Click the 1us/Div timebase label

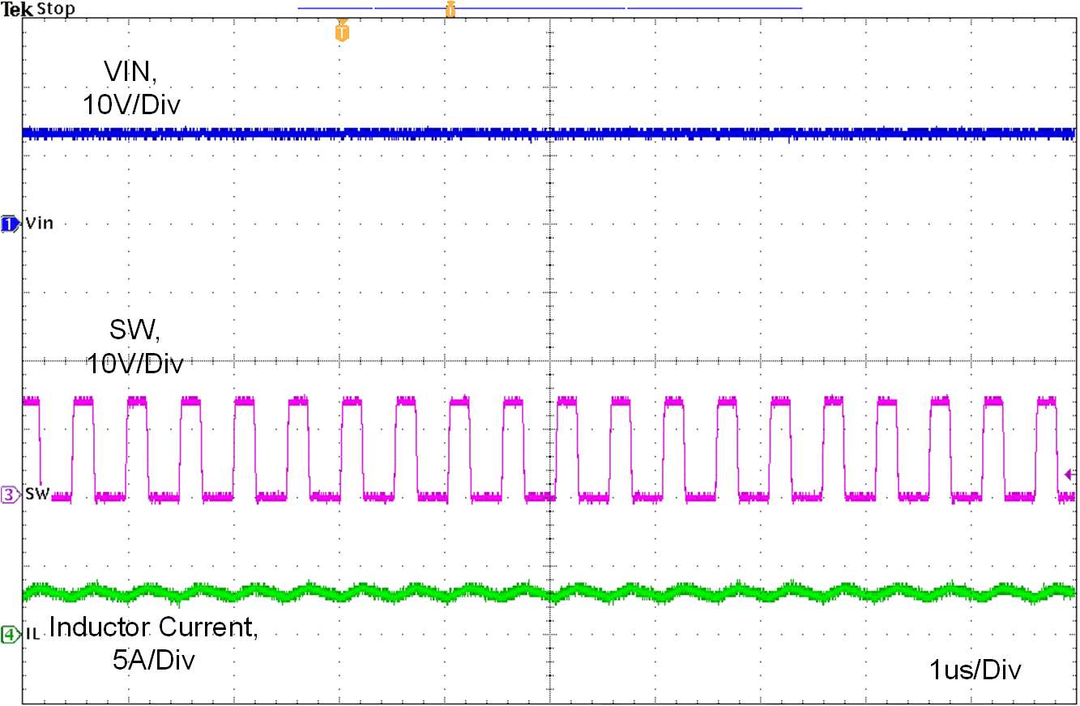[x=976, y=670]
